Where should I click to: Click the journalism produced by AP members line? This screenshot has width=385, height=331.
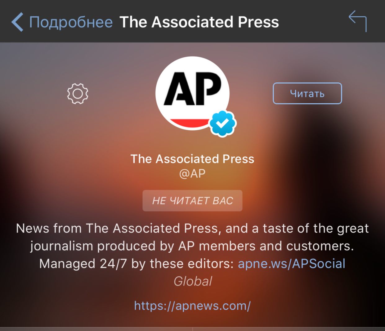192,246
